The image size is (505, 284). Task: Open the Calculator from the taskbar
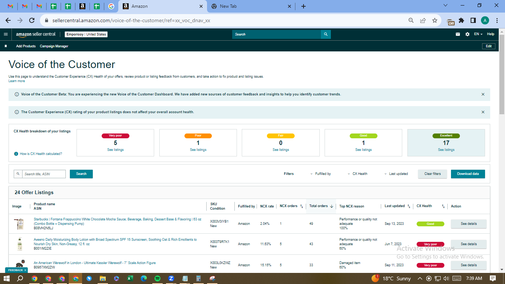click(199, 278)
